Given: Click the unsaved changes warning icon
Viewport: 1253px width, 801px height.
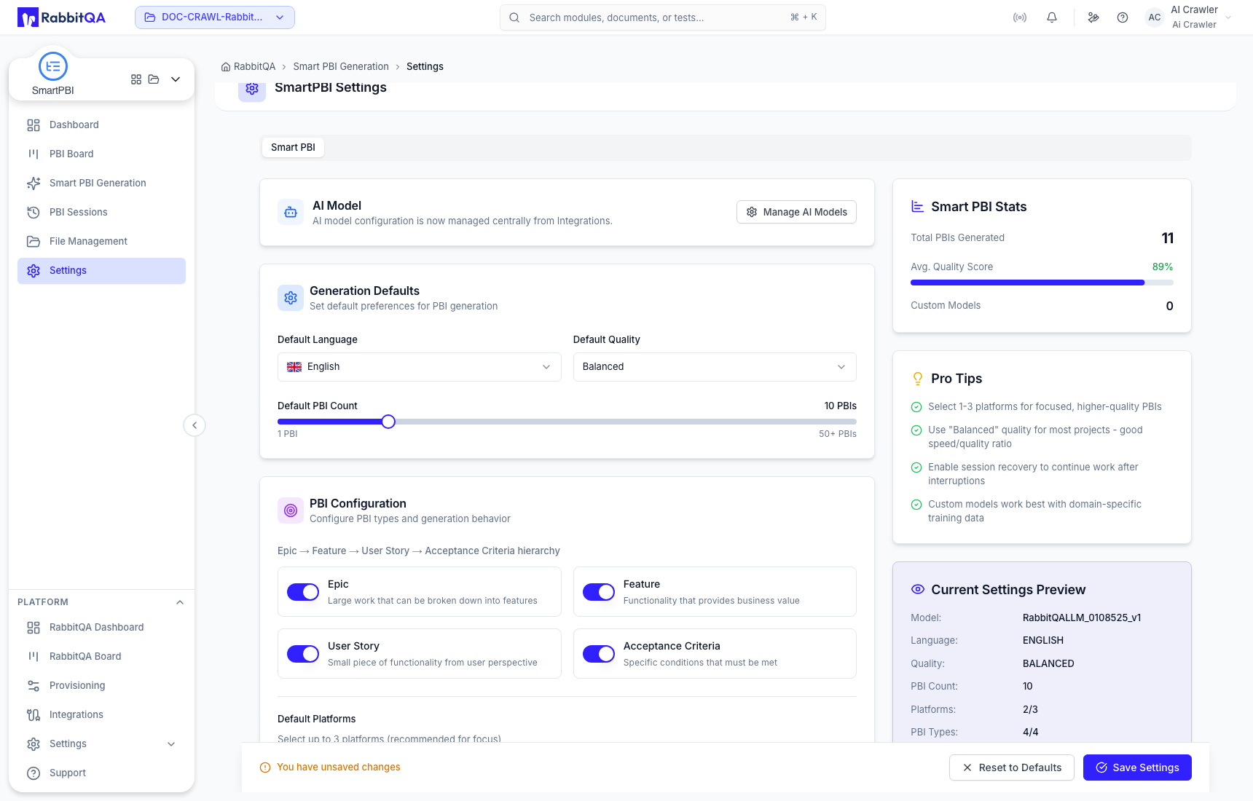Looking at the screenshot, I should (265, 768).
